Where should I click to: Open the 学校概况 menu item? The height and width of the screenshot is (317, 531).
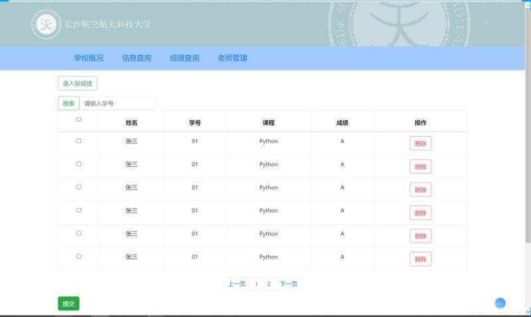pos(89,58)
